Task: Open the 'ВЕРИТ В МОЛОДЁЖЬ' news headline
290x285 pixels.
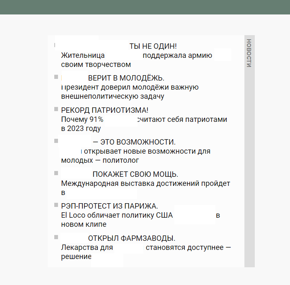Action: pyautogui.click(x=126, y=78)
